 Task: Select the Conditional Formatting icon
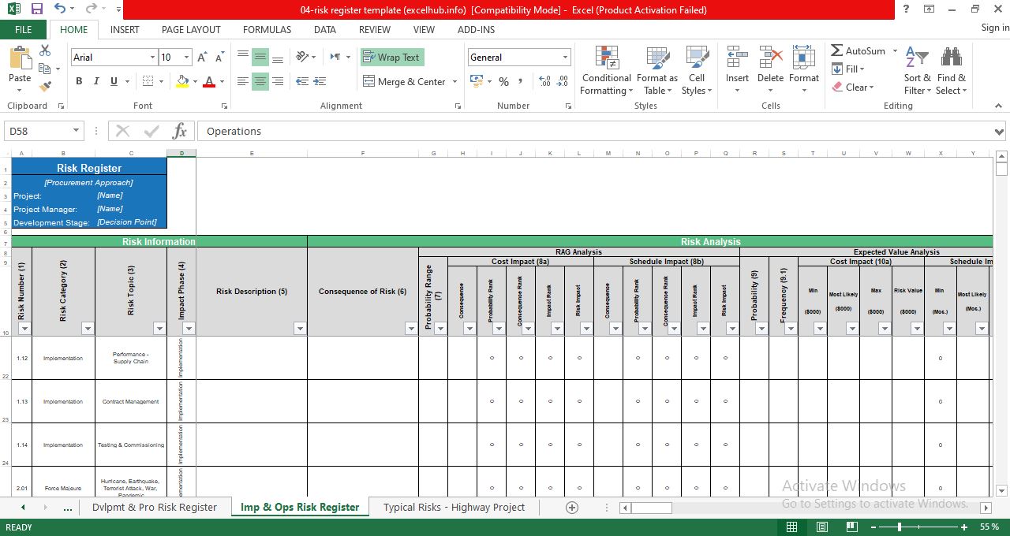tap(606, 69)
